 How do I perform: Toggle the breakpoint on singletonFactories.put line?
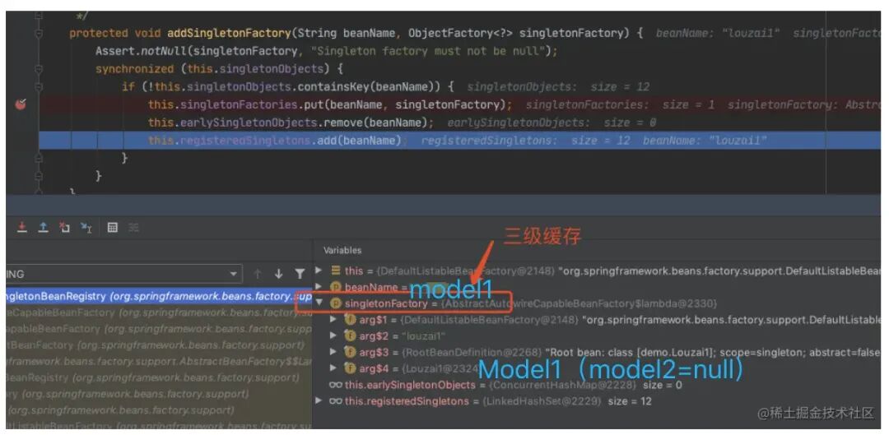[21, 104]
